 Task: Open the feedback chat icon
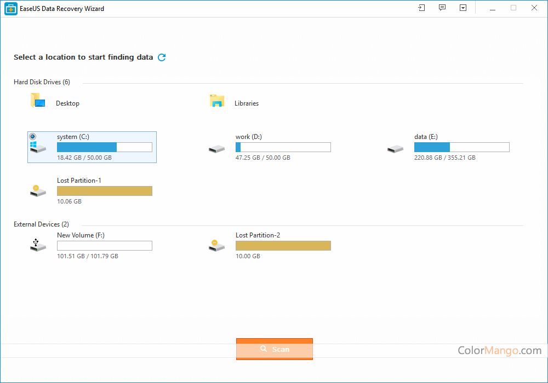click(442, 8)
